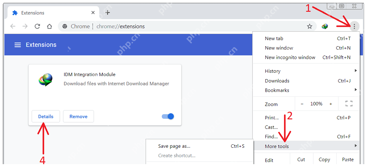The image size is (367, 167).
Task: Click the 'Download files with Internet Download Manager' description
Action: (x=116, y=83)
